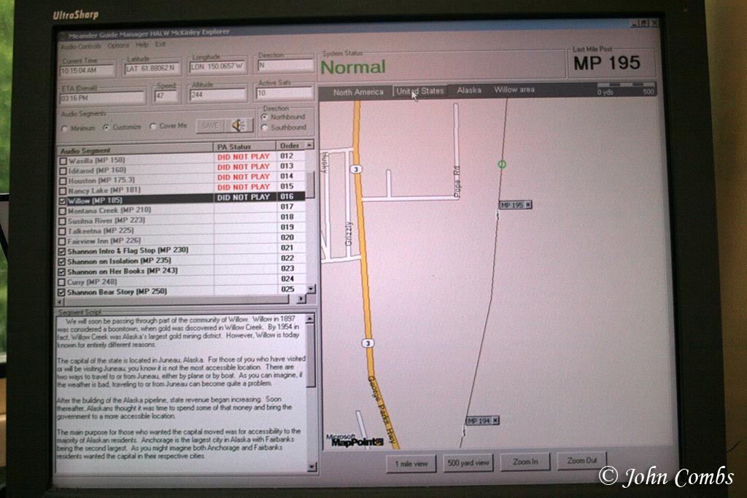Open the Options menu

coord(118,46)
